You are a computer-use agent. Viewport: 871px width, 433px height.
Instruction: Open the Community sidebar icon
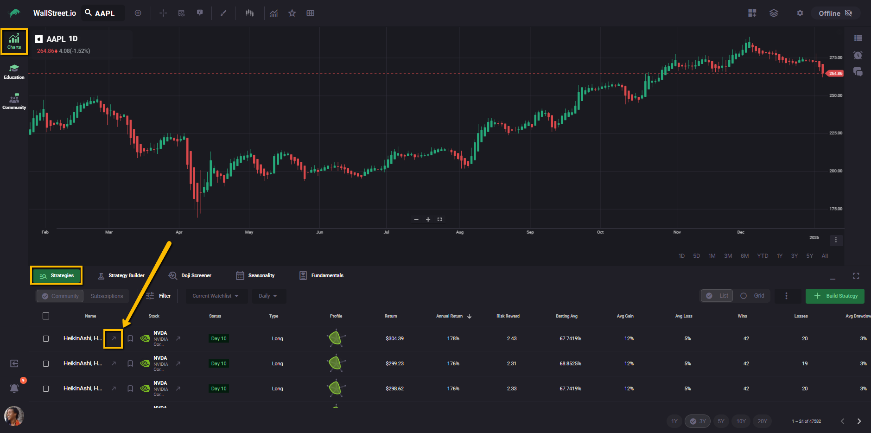pyautogui.click(x=14, y=102)
